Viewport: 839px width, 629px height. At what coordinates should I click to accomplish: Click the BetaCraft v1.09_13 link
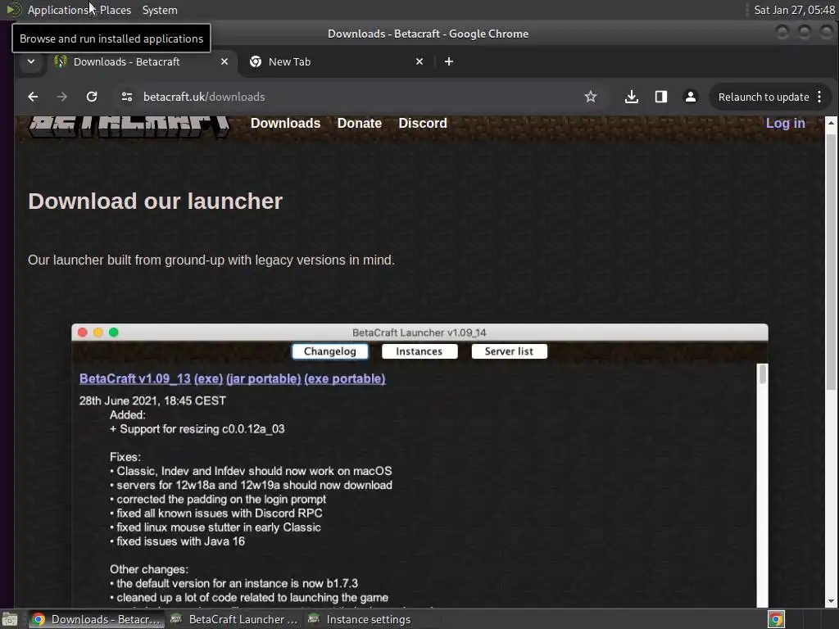(135, 378)
